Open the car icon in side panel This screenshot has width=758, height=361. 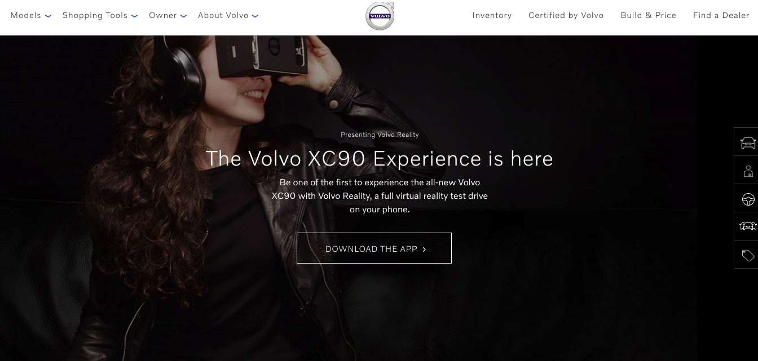click(747, 142)
